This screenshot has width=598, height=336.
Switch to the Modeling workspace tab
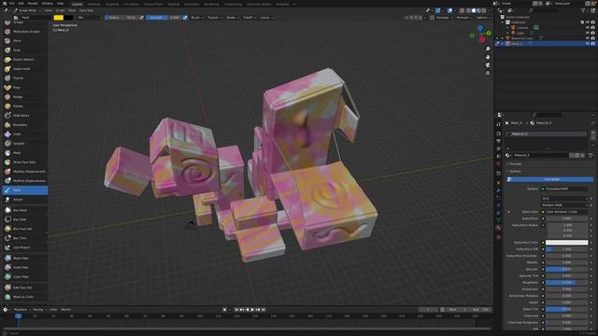point(93,4)
